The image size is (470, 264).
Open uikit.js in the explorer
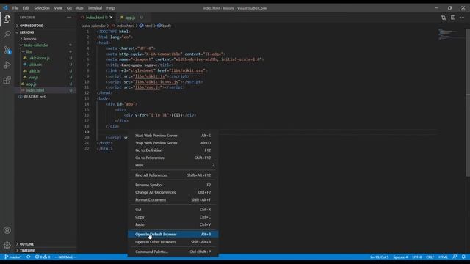(34, 71)
